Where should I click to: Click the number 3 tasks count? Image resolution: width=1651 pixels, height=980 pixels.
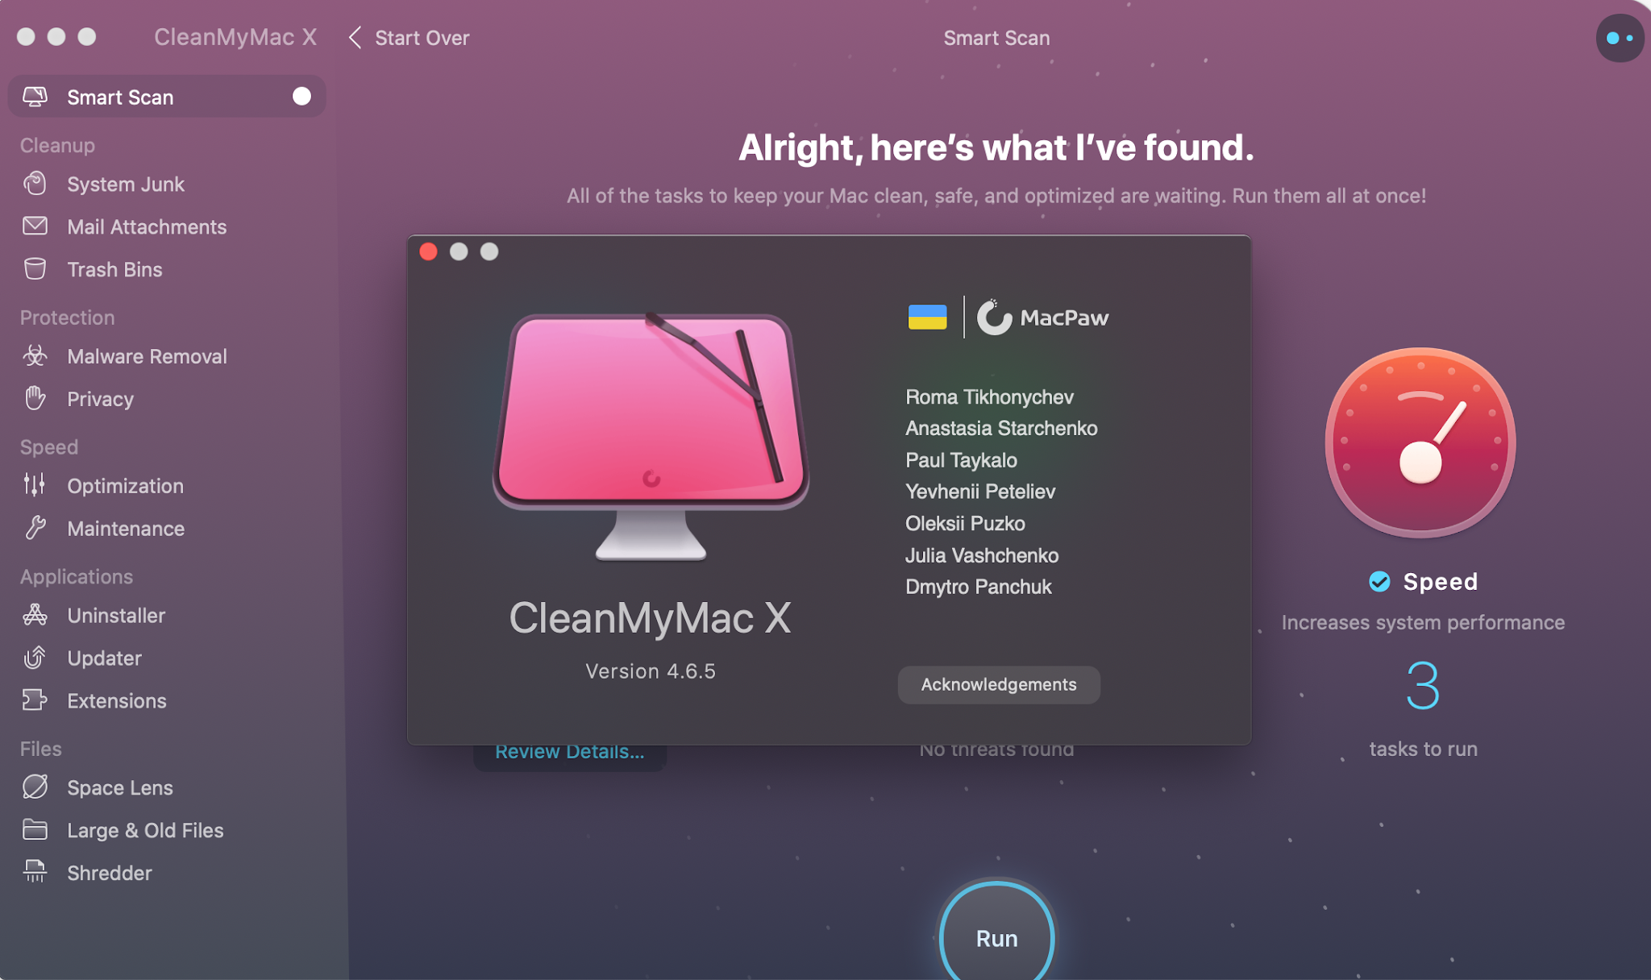coord(1423,686)
